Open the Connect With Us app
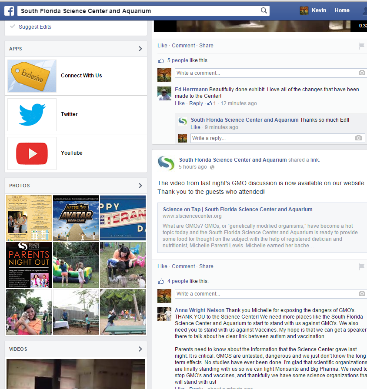The height and width of the screenshot is (389, 367). pos(81,76)
